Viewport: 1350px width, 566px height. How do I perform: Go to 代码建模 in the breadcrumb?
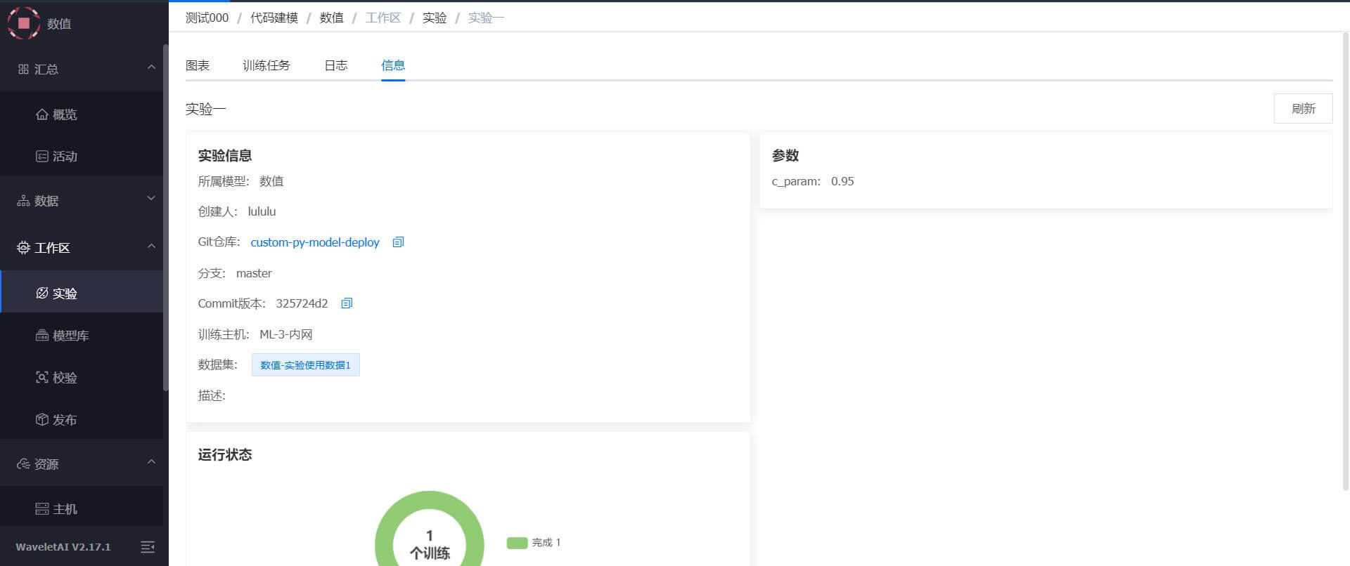pos(274,18)
